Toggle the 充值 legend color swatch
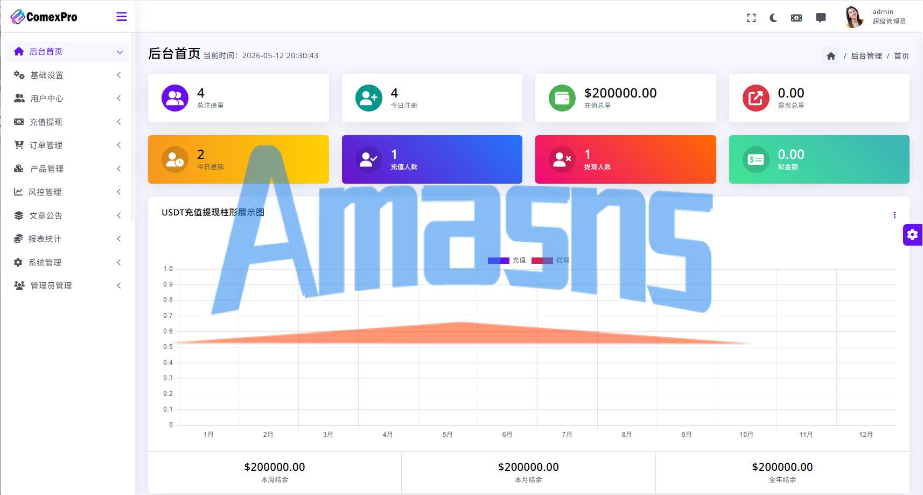The width and height of the screenshot is (923, 495). point(499,260)
